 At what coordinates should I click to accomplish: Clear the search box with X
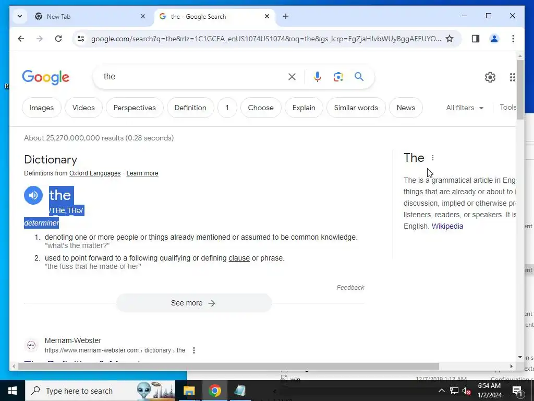click(292, 77)
